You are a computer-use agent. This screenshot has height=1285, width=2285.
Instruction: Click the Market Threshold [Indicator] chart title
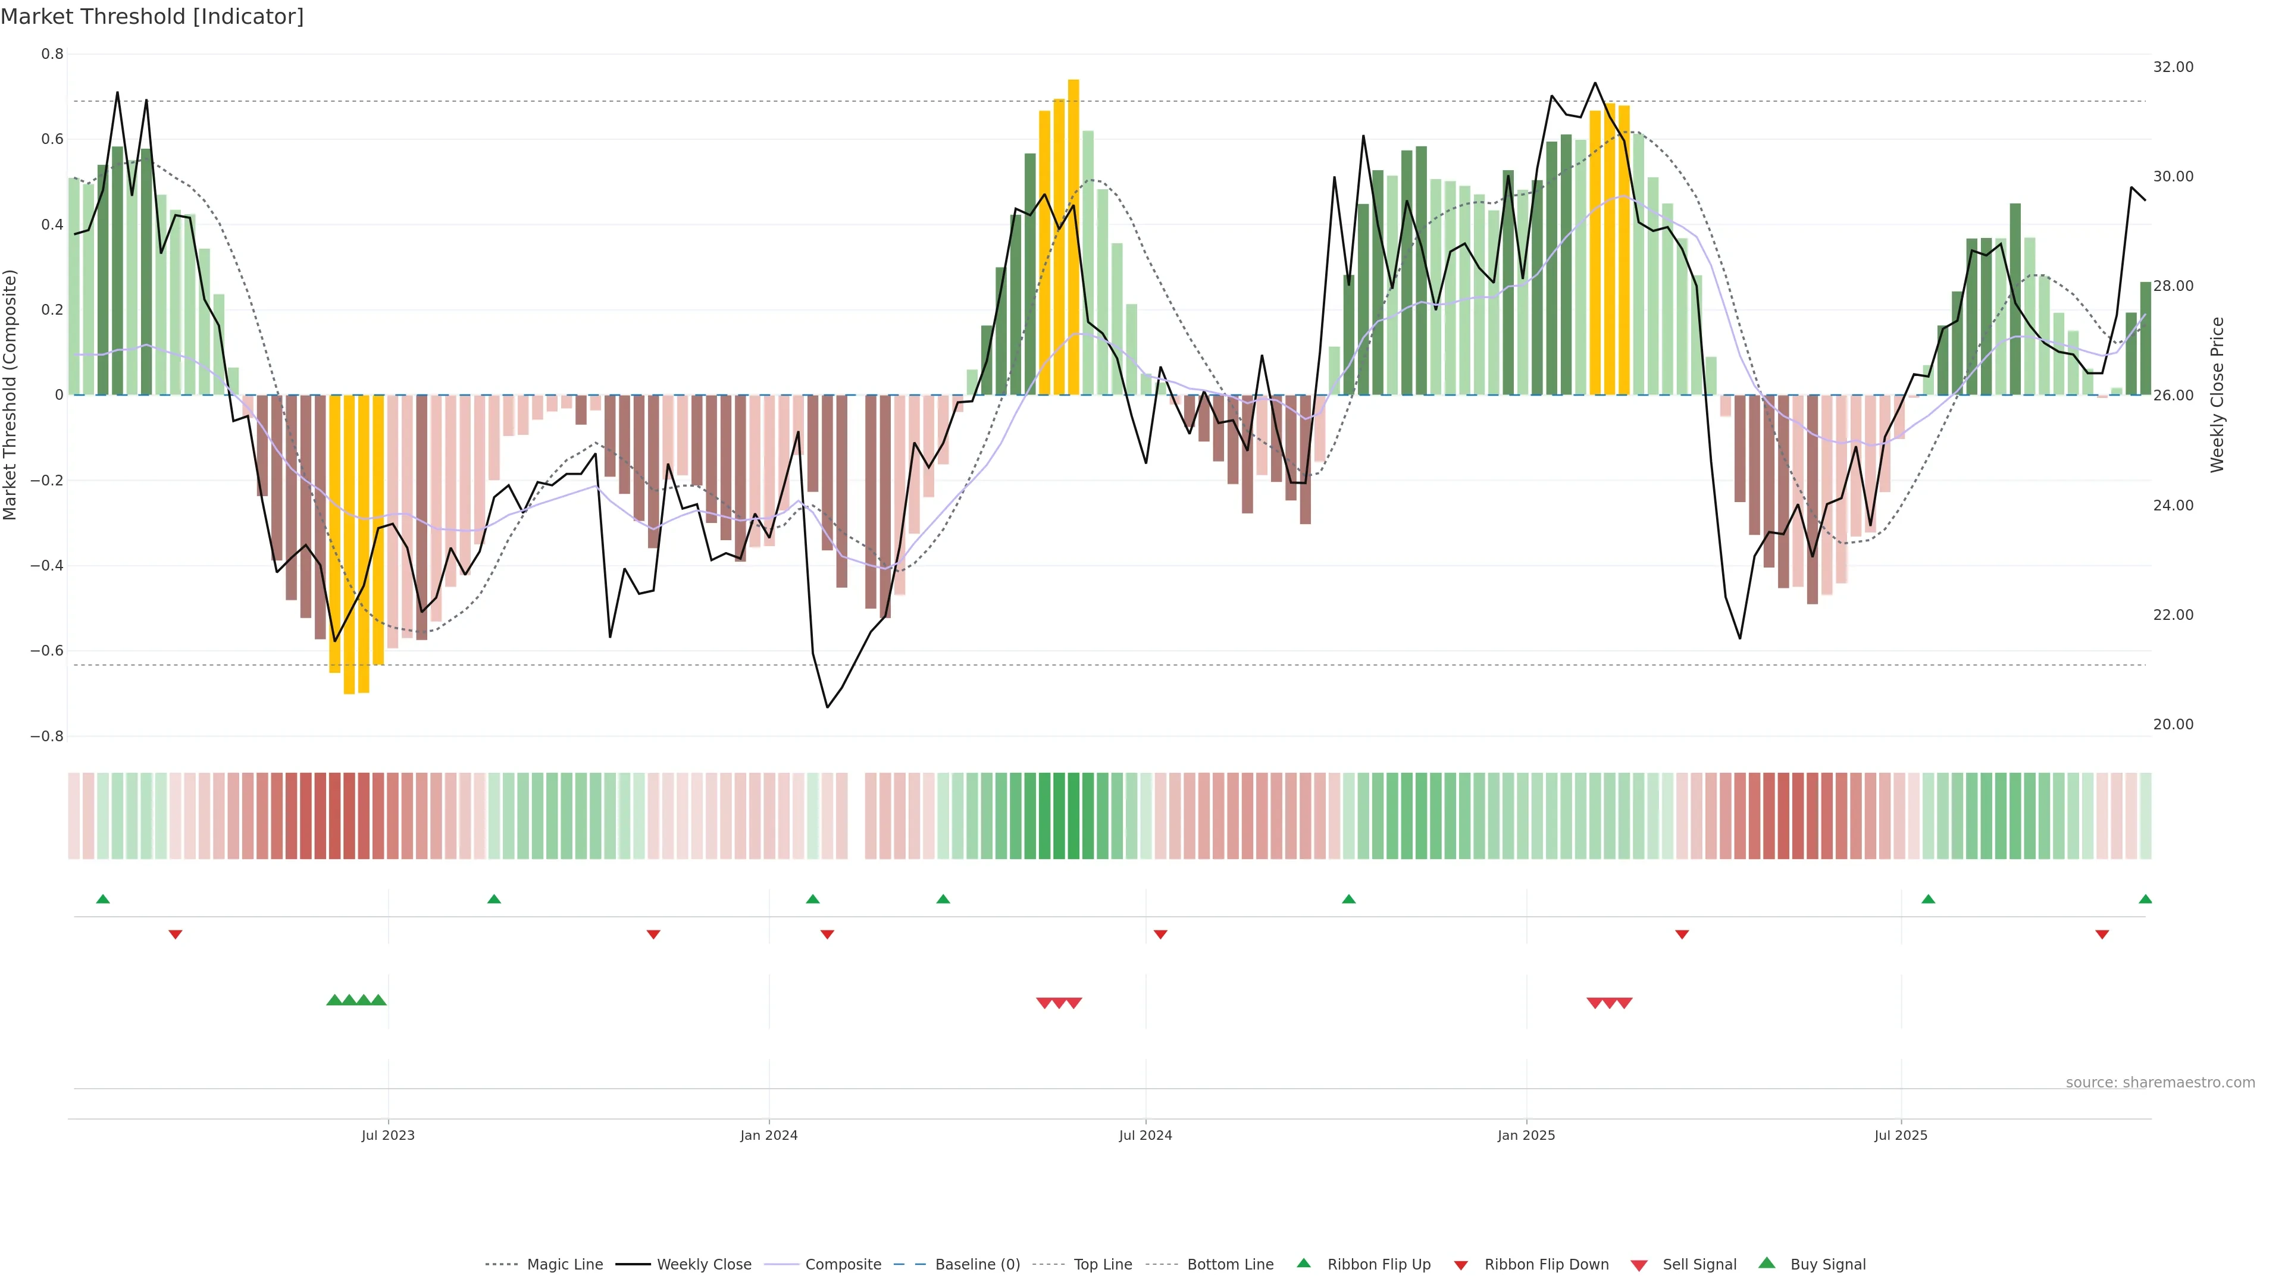pyautogui.click(x=152, y=17)
